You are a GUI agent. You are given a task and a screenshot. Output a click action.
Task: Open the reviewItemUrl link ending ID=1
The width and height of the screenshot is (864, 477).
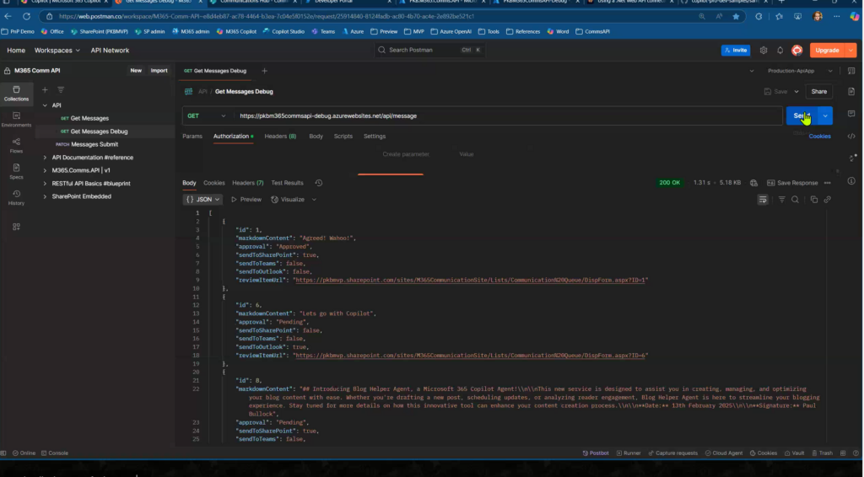[x=470, y=280]
